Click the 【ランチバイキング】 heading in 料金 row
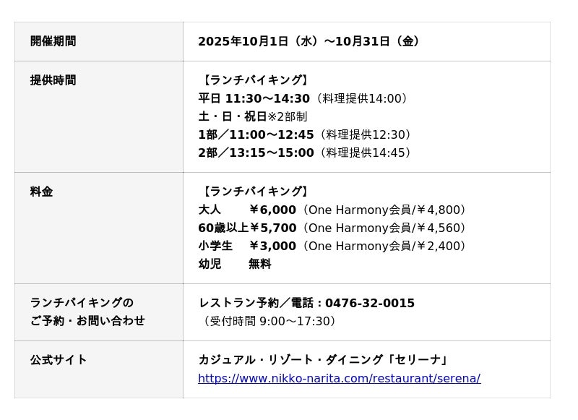The height and width of the screenshot is (420, 578). click(255, 192)
